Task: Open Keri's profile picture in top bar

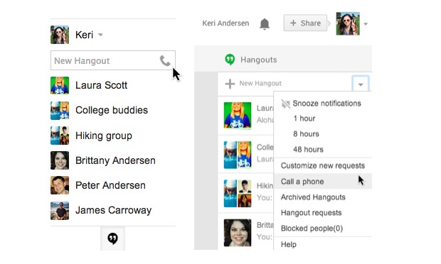Action: [x=348, y=23]
